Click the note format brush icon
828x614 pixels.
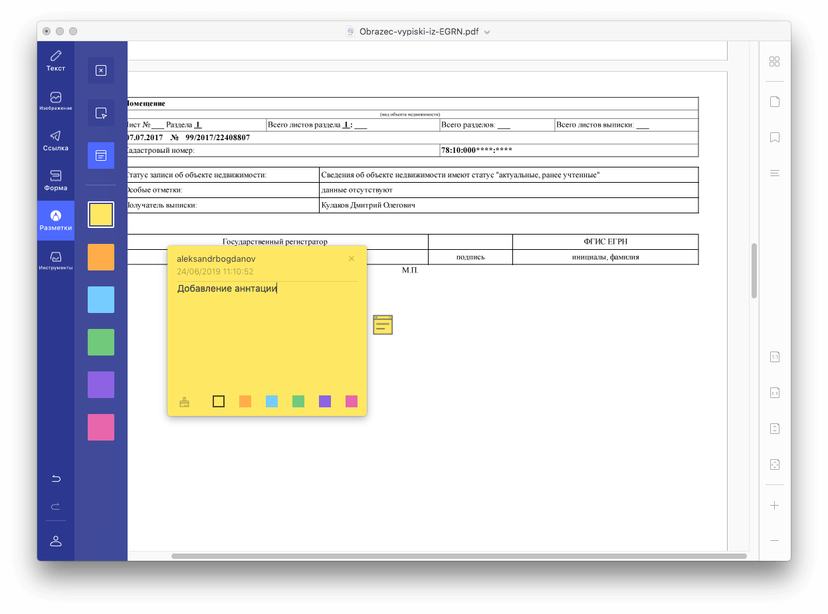[185, 401]
